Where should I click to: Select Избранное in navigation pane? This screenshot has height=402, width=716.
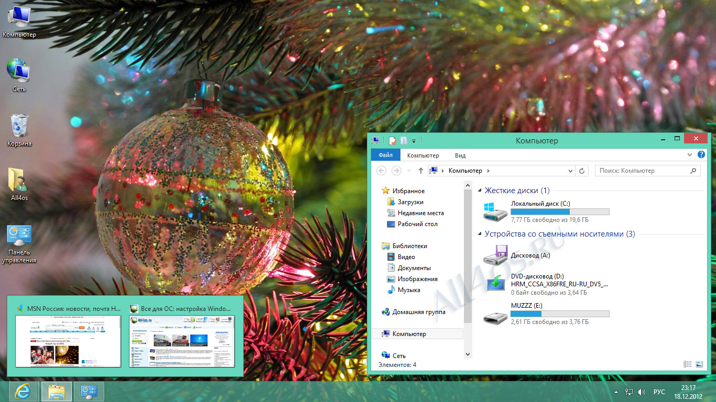(403, 191)
